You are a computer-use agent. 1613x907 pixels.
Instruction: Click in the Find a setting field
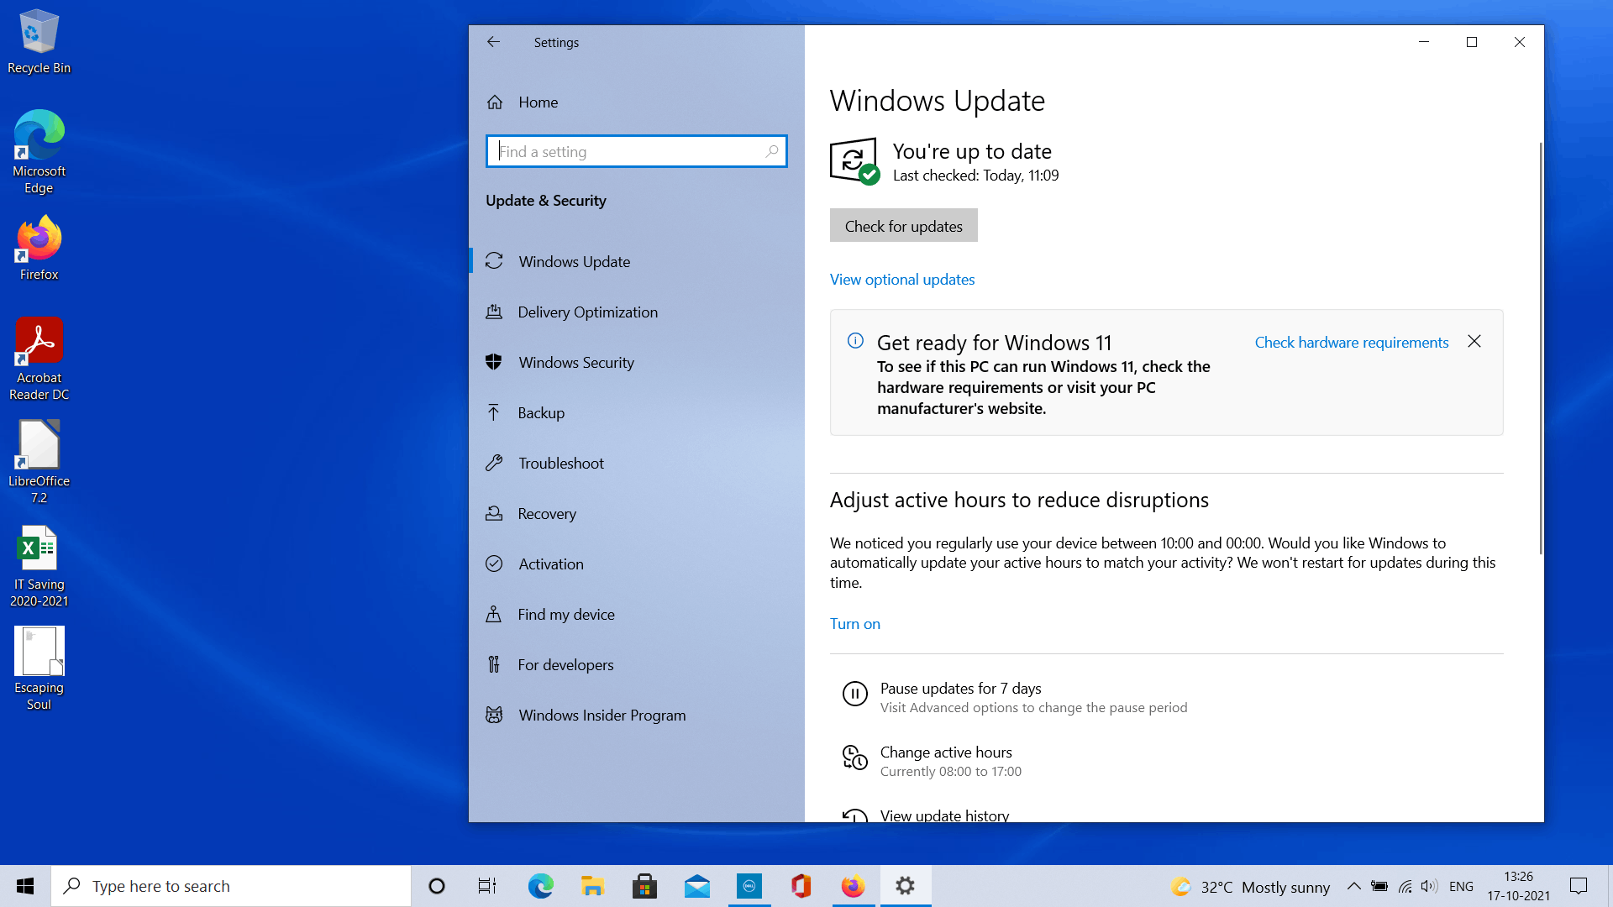tap(626, 152)
